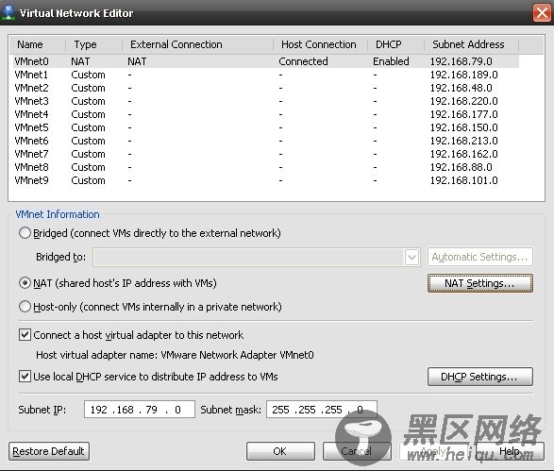
Task: Click the Help button
Action: point(510,451)
